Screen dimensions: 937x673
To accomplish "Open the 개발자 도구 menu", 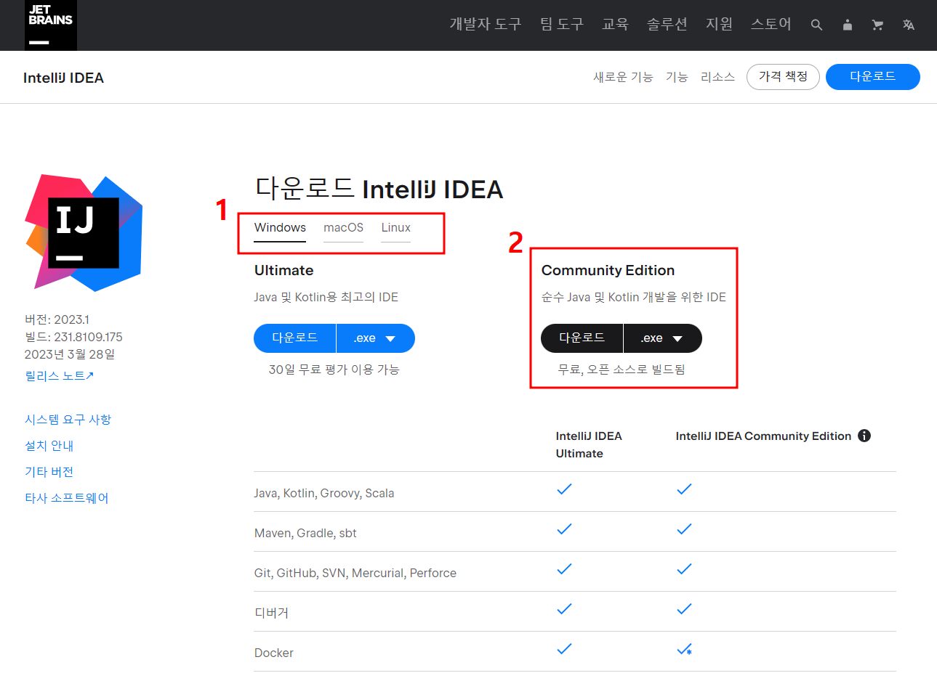I will click(x=486, y=24).
